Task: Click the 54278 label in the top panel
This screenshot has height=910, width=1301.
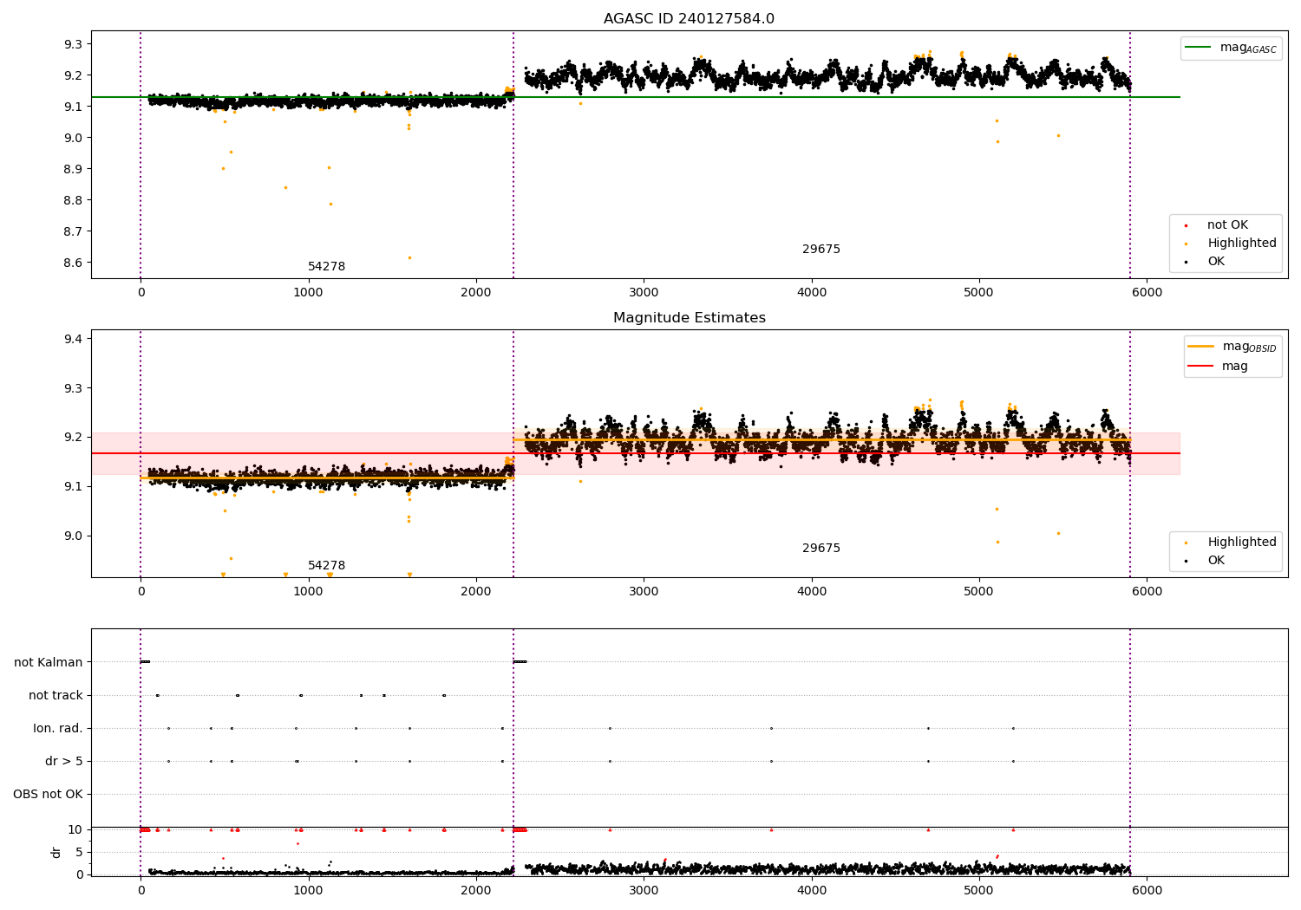Action: click(x=326, y=267)
